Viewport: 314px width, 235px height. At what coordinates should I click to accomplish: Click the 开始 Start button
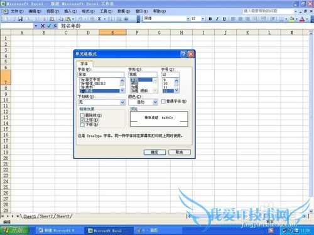coord(14,231)
